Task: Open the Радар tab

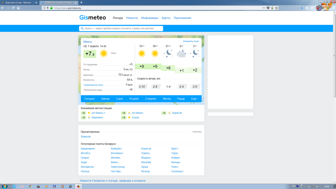Action: tap(181, 99)
